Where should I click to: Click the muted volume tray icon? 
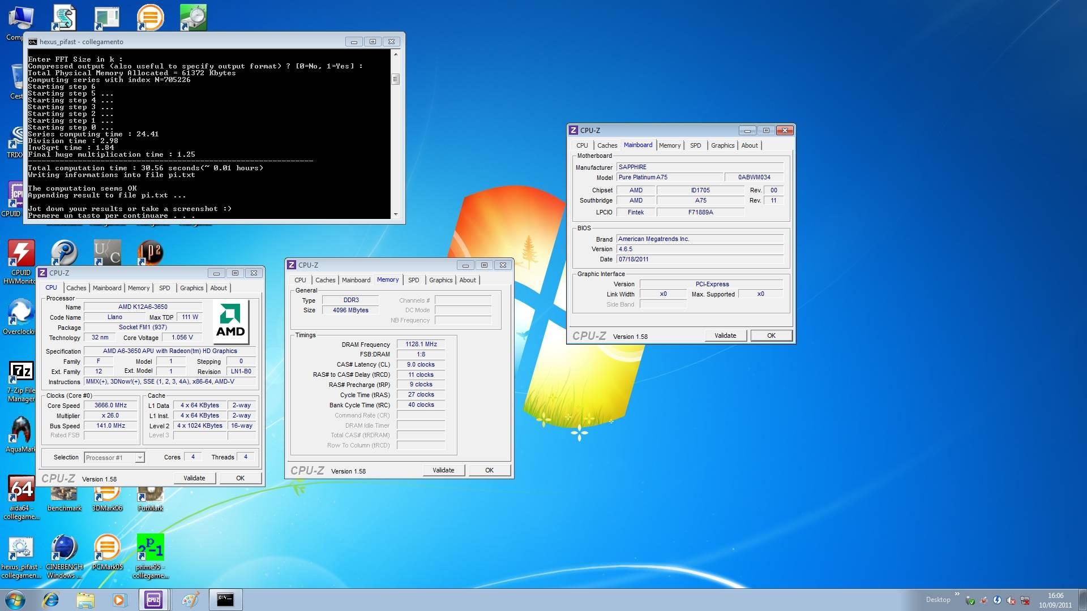tap(1011, 600)
